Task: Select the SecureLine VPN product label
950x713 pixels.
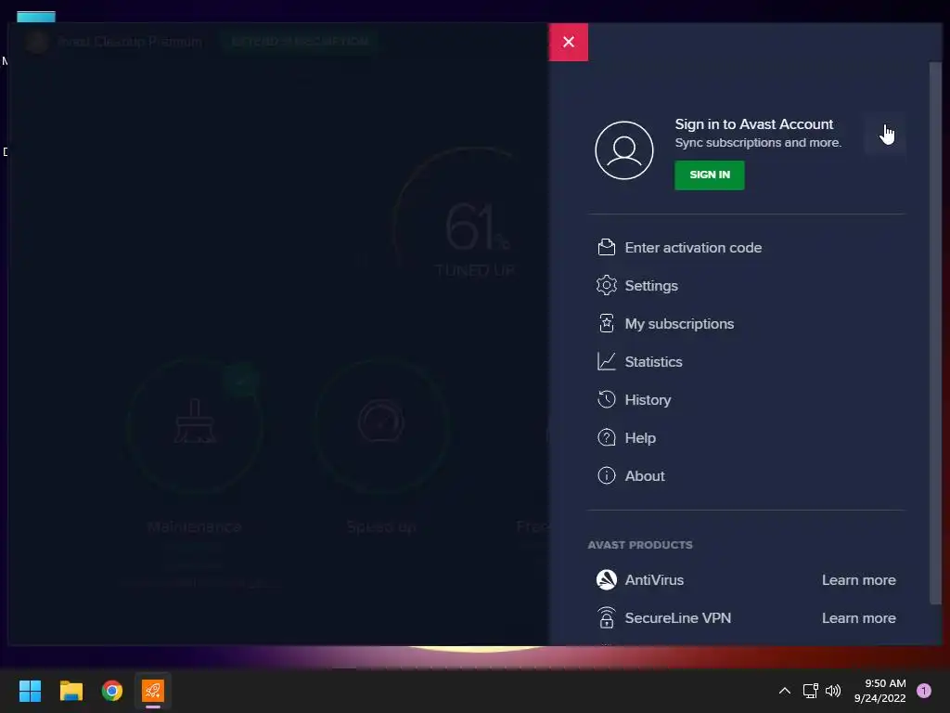Action: pyautogui.click(x=678, y=617)
